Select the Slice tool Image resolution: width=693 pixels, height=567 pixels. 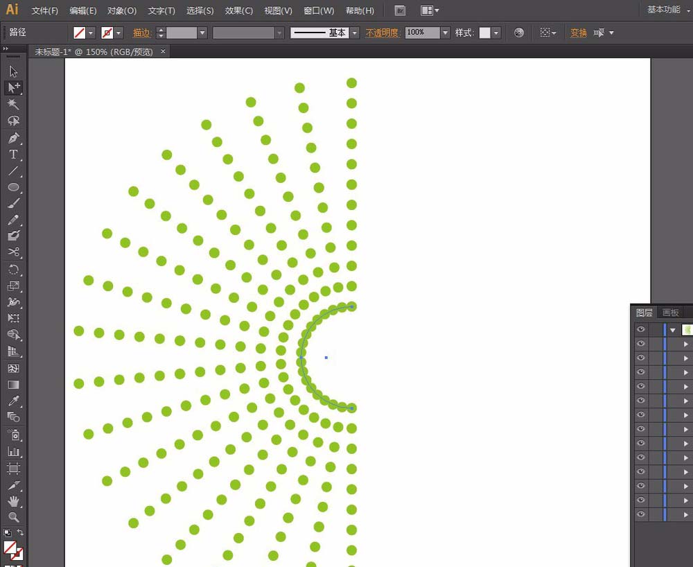click(x=13, y=485)
